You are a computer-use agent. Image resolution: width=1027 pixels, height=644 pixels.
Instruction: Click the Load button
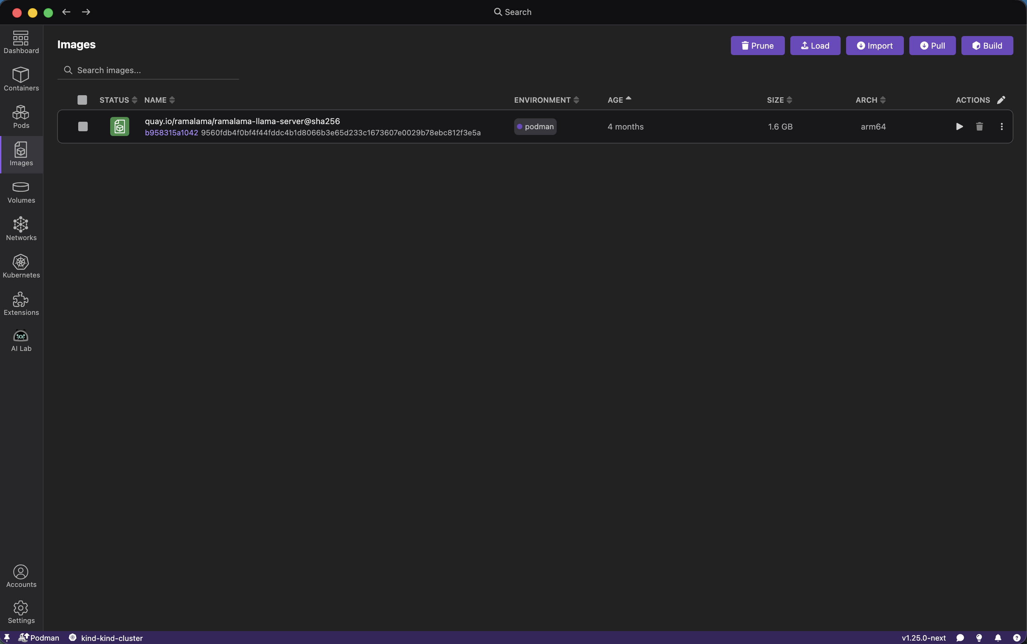(815, 46)
